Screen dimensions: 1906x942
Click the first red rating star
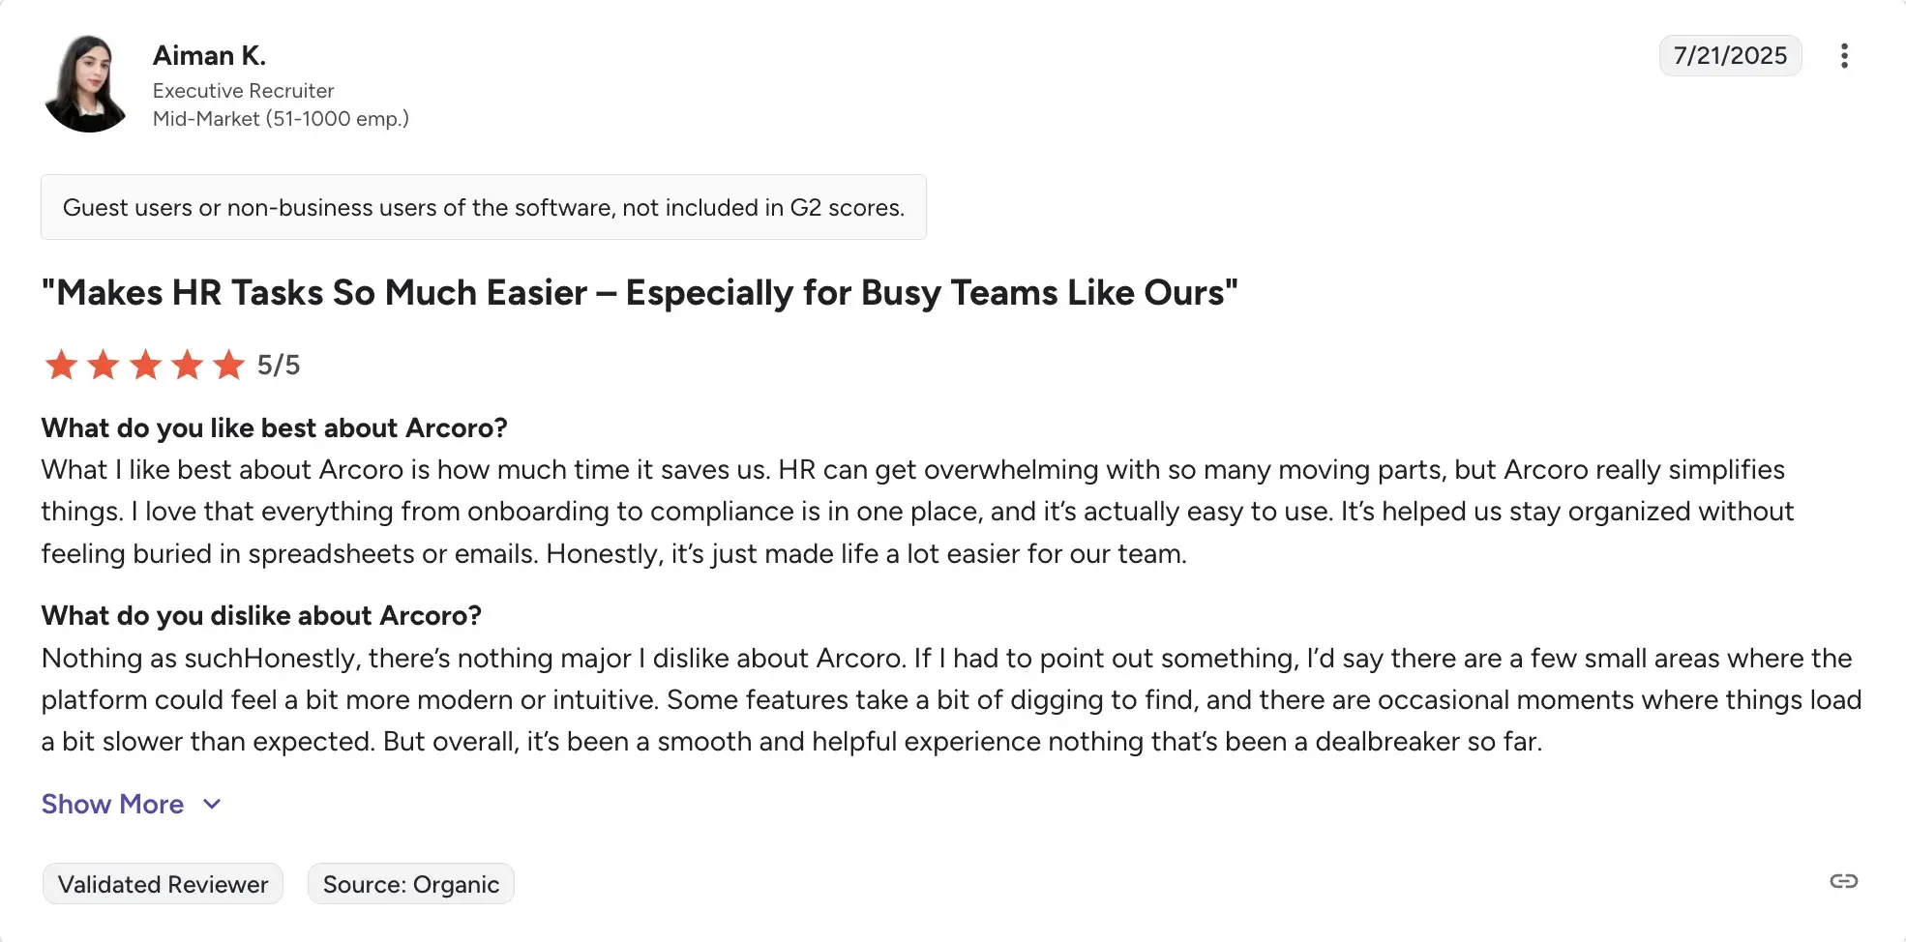point(61,365)
